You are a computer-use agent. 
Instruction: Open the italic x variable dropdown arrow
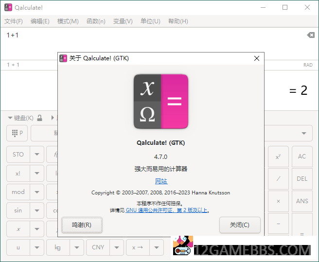click(37, 229)
